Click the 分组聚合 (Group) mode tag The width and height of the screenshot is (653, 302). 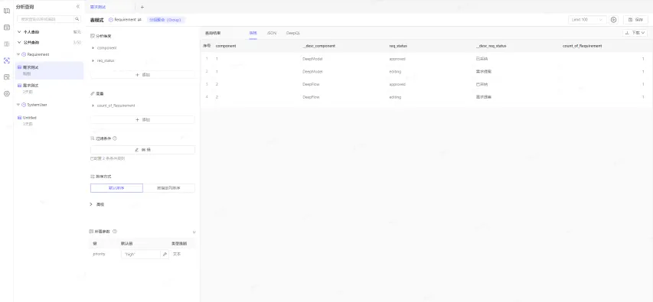click(x=166, y=20)
